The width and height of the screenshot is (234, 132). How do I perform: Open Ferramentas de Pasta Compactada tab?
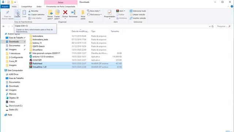(x=61, y=7)
